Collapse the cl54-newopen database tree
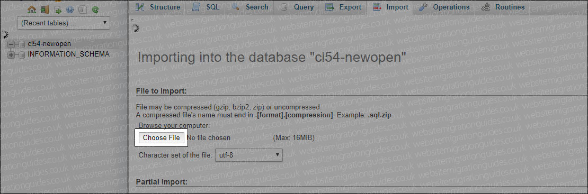This screenshot has width=588, height=194. (11, 44)
